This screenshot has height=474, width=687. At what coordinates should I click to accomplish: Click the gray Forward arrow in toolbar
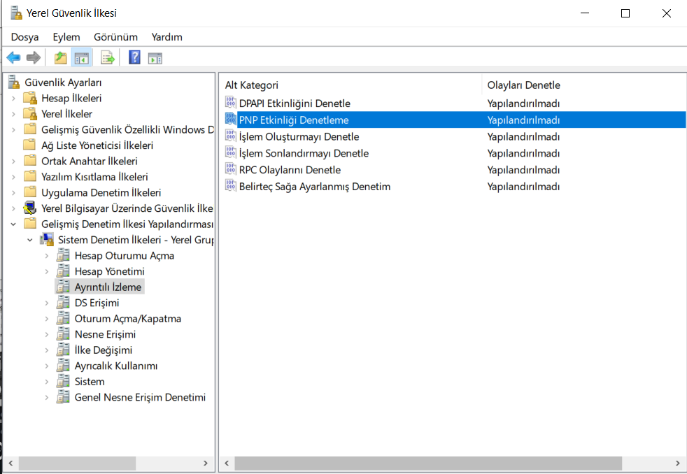[34, 57]
